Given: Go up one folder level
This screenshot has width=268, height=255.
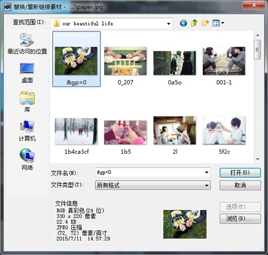Looking at the screenshot, I should (x=194, y=23).
